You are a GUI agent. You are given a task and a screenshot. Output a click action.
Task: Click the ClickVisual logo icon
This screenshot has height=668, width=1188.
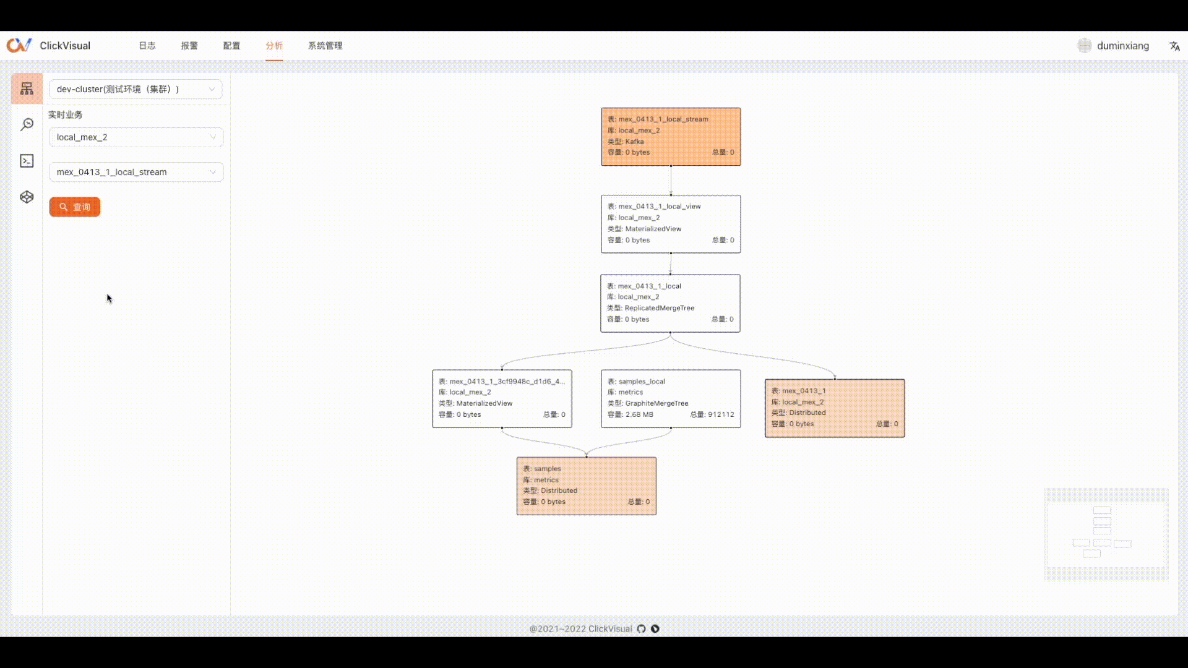[19, 46]
